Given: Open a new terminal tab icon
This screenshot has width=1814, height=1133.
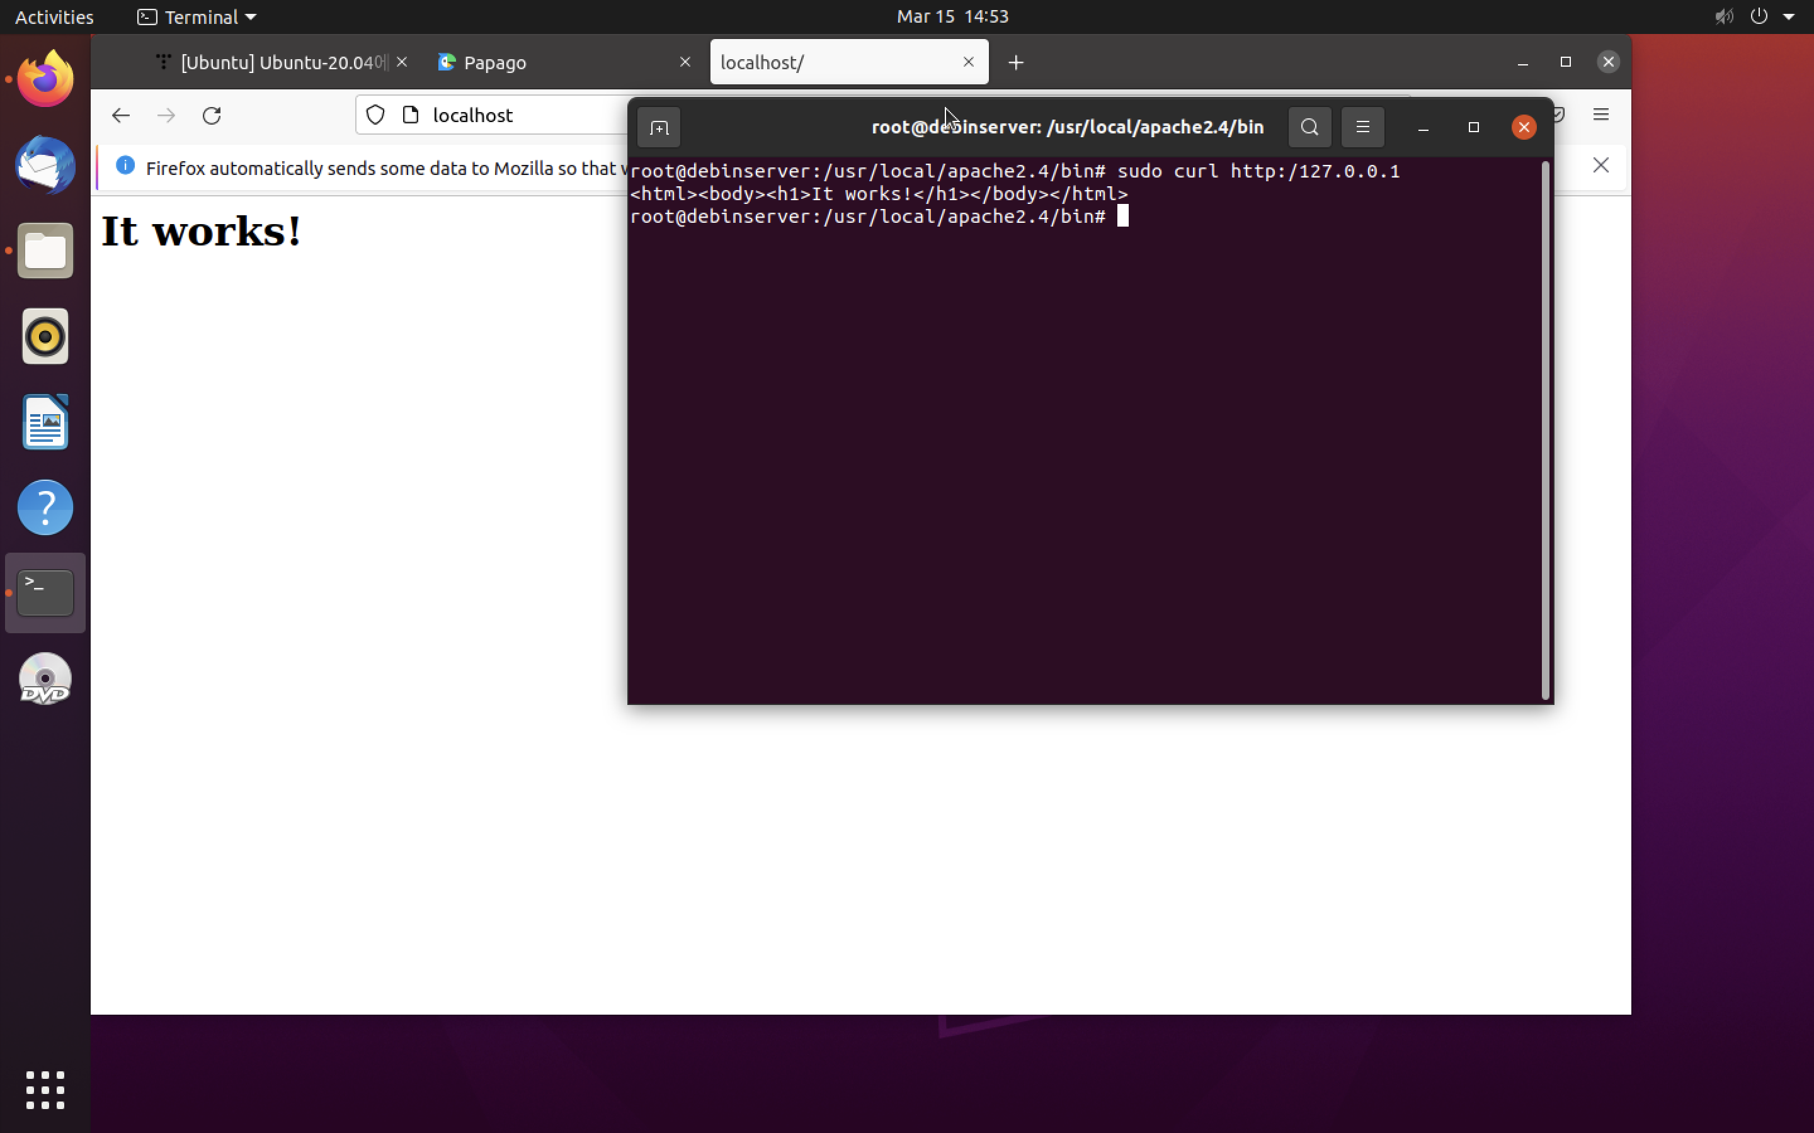Looking at the screenshot, I should [658, 127].
